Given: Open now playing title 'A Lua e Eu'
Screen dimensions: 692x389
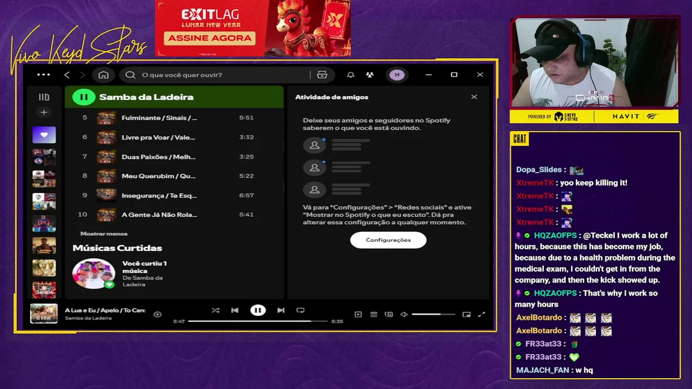Looking at the screenshot, I should [105, 310].
